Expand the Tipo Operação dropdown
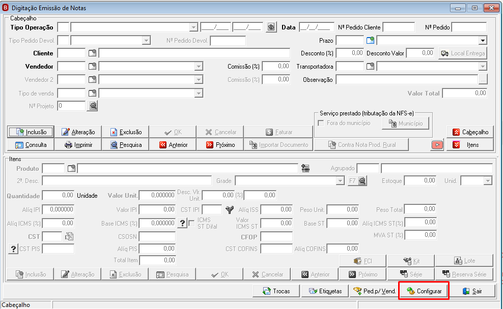The height and width of the screenshot is (309, 503). 193,27
